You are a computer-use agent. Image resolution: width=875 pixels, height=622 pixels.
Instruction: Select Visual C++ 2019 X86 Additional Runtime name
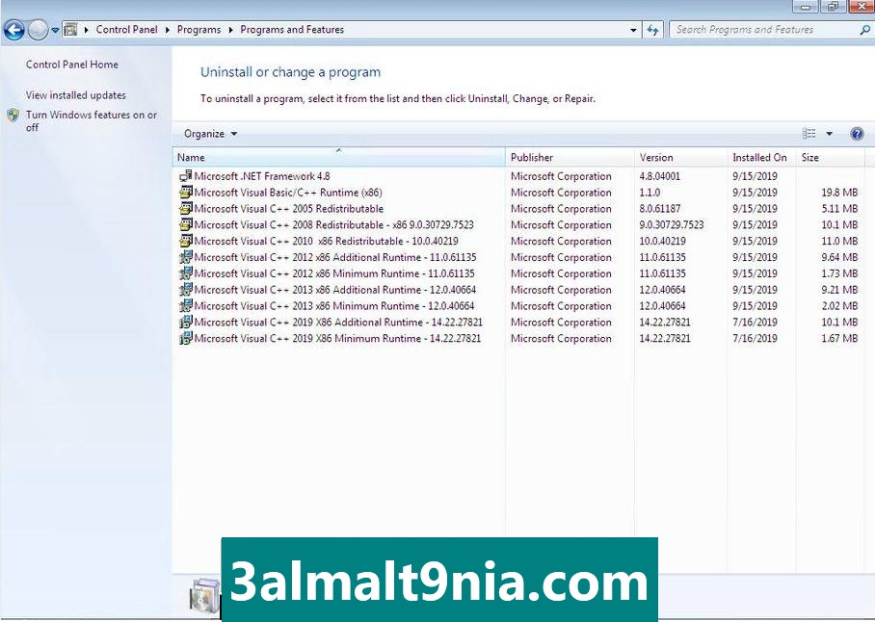338,322
